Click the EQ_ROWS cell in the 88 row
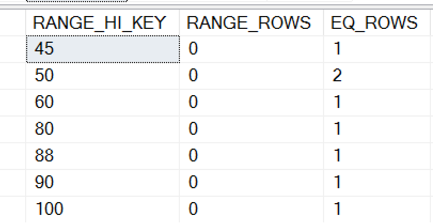This screenshot has width=433, height=224. 377,155
